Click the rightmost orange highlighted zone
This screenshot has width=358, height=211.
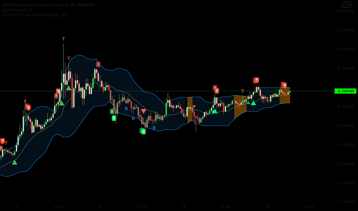pos(285,96)
